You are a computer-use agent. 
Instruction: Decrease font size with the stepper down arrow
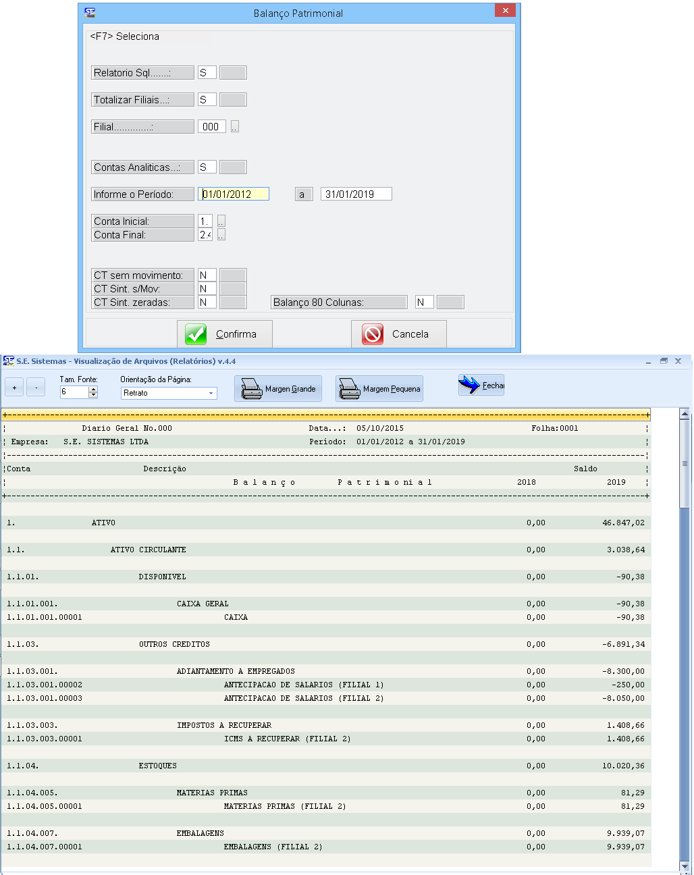click(93, 395)
